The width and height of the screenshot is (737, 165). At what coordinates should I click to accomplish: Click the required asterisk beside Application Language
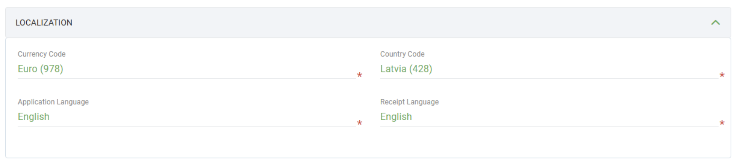pyautogui.click(x=359, y=123)
